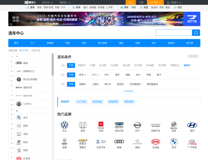Open the Changan Auto brand logo

[x=101, y=142]
